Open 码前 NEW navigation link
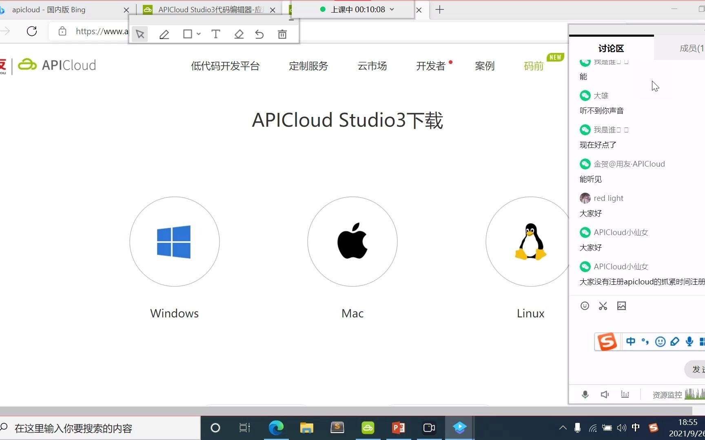Viewport: 705px width, 440px height. pyautogui.click(x=534, y=66)
